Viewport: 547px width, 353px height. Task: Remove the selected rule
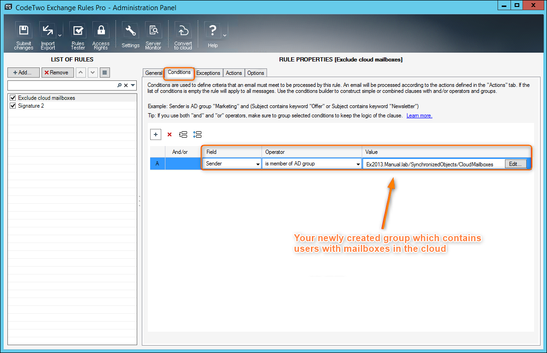point(58,73)
